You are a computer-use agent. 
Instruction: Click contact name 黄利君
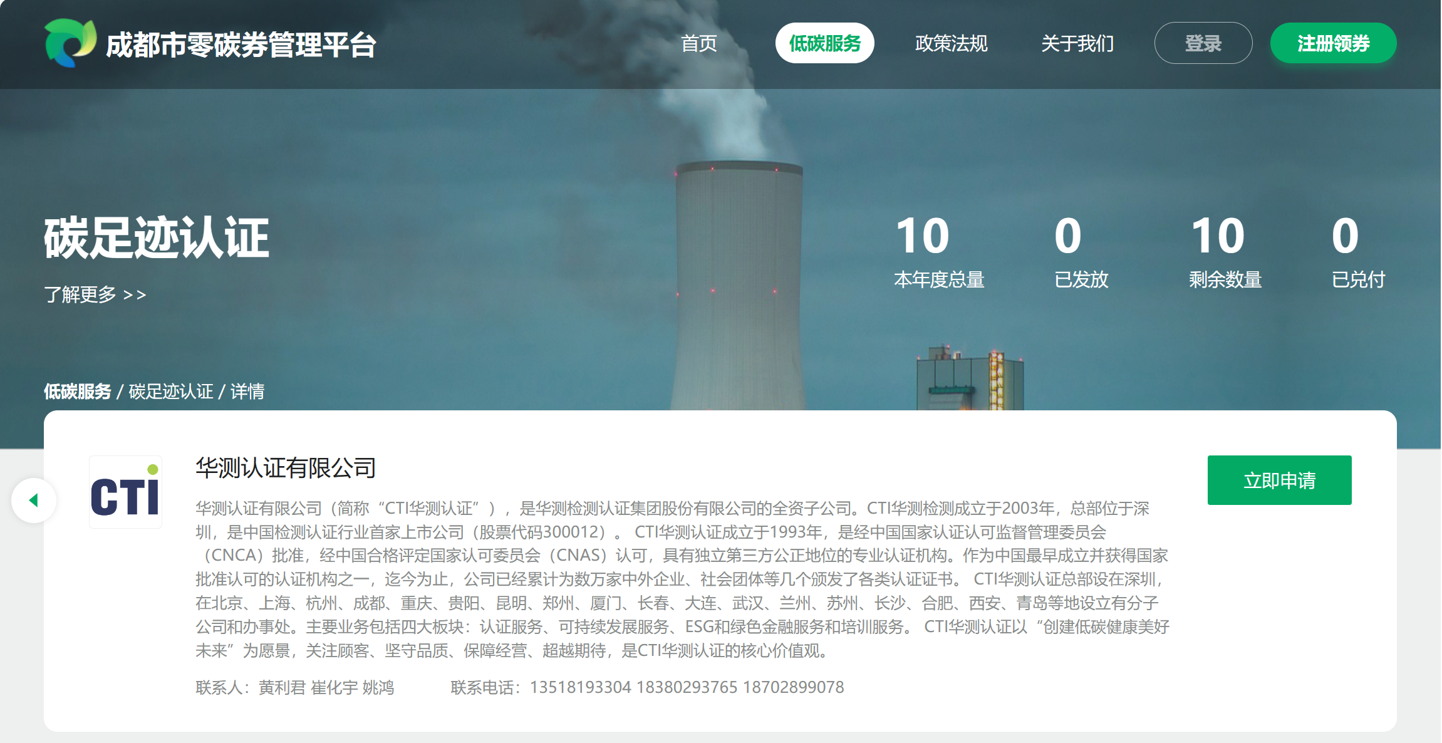pos(283,688)
